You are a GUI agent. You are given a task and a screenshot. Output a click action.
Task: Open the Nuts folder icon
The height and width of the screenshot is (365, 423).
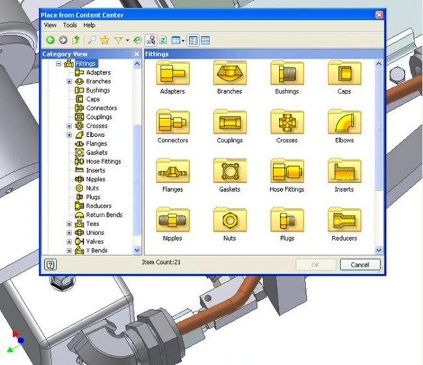click(x=230, y=220)
